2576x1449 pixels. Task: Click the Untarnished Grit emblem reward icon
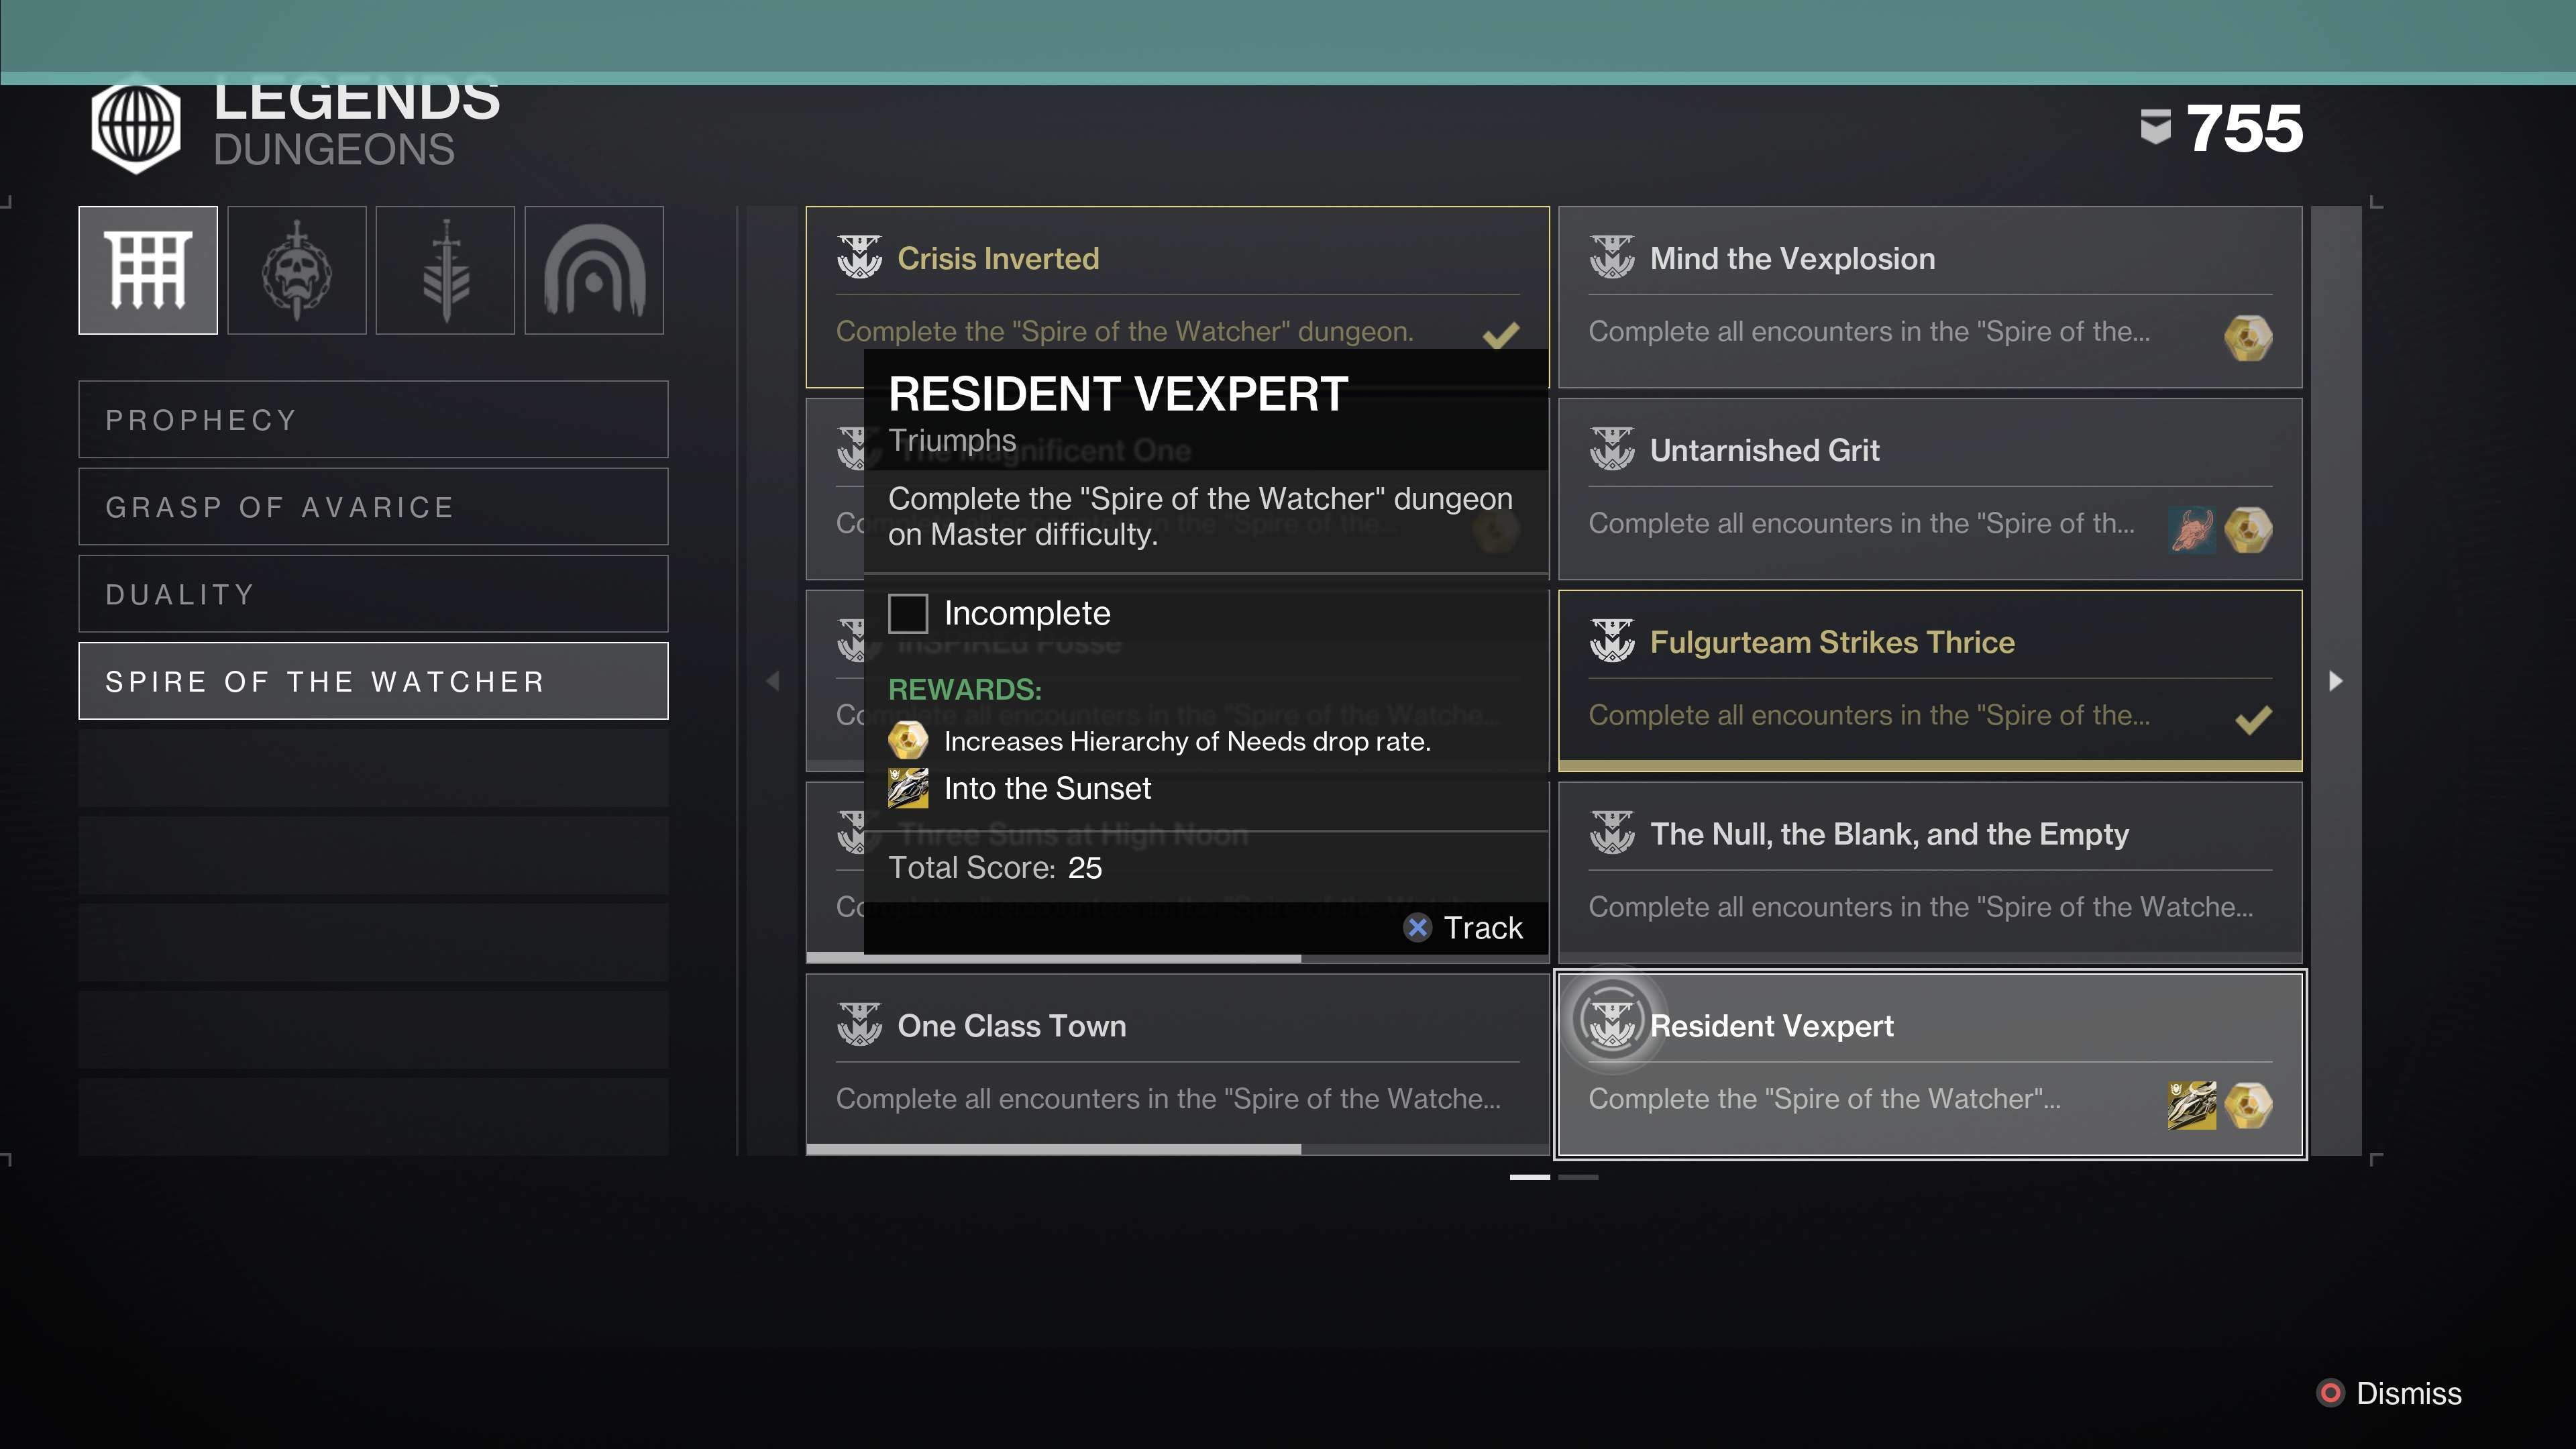pyautogui.click(x=2191, y=529)
